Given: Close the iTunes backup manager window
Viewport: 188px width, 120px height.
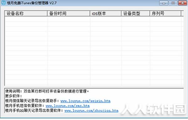Looking at the screenshot, I should tap(182, 3).
